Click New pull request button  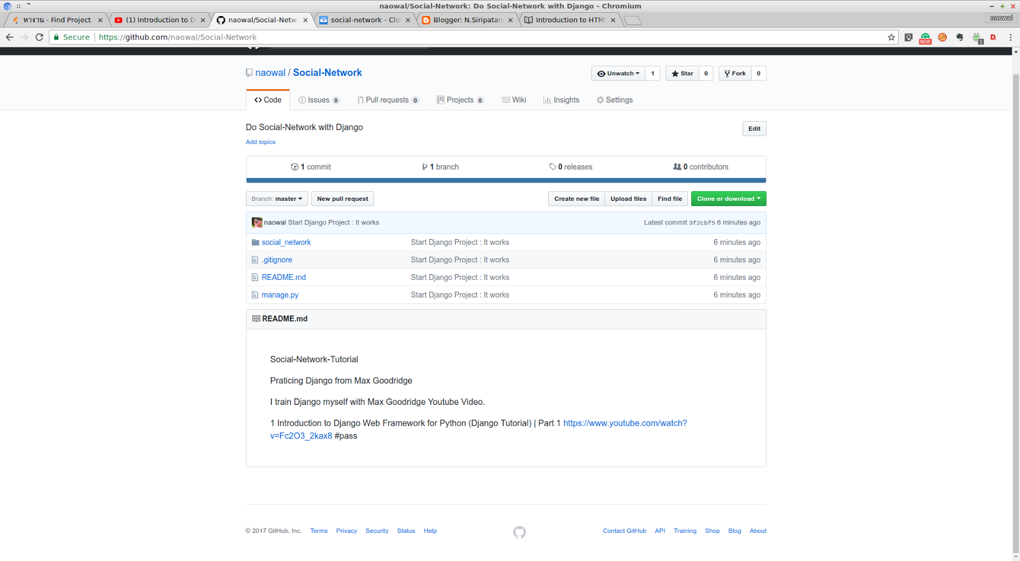point(342,199)
